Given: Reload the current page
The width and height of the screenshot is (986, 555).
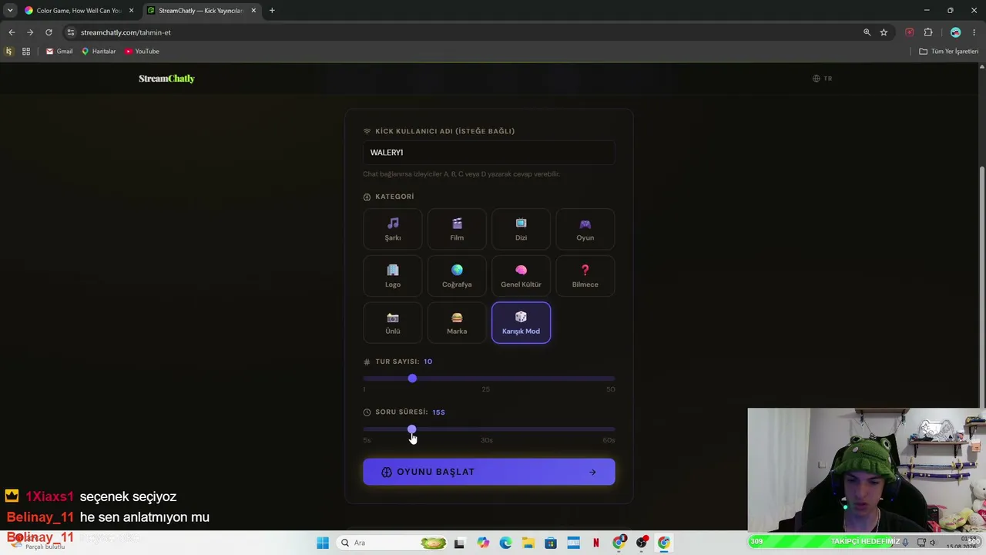Looking at the screenshot, I should point(49,32).
